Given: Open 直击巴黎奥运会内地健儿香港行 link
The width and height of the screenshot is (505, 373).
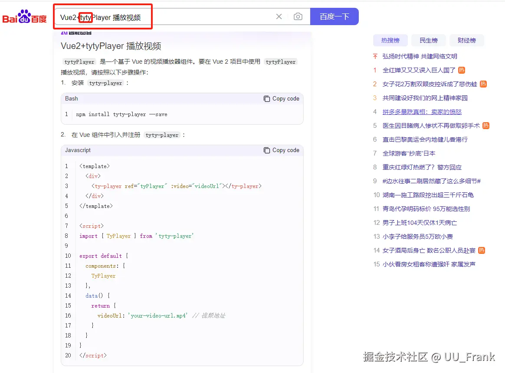Looking at the screenshot, I should [425, 139].
